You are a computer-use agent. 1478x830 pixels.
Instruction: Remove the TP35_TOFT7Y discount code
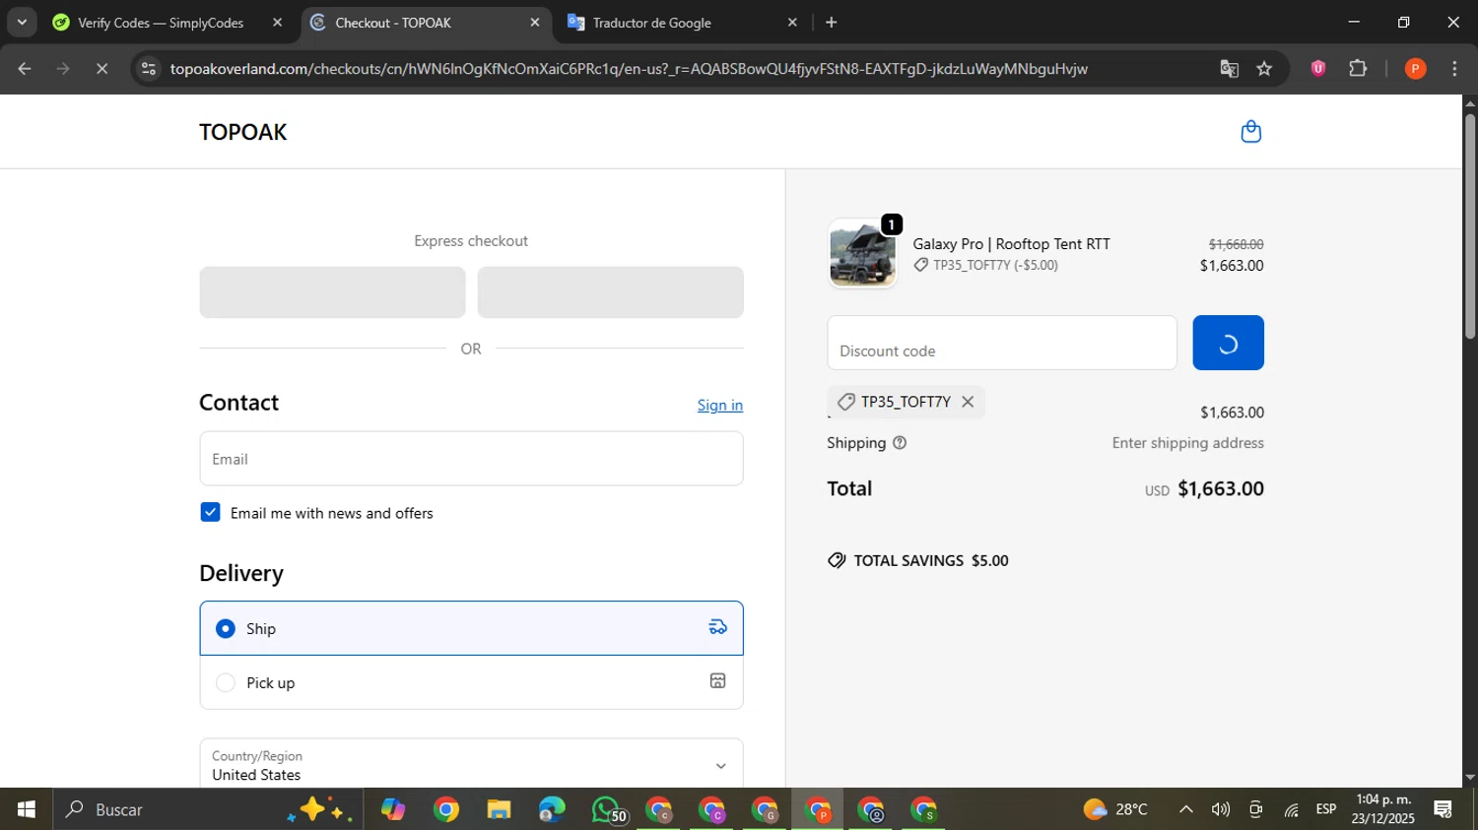click(968, 402)
